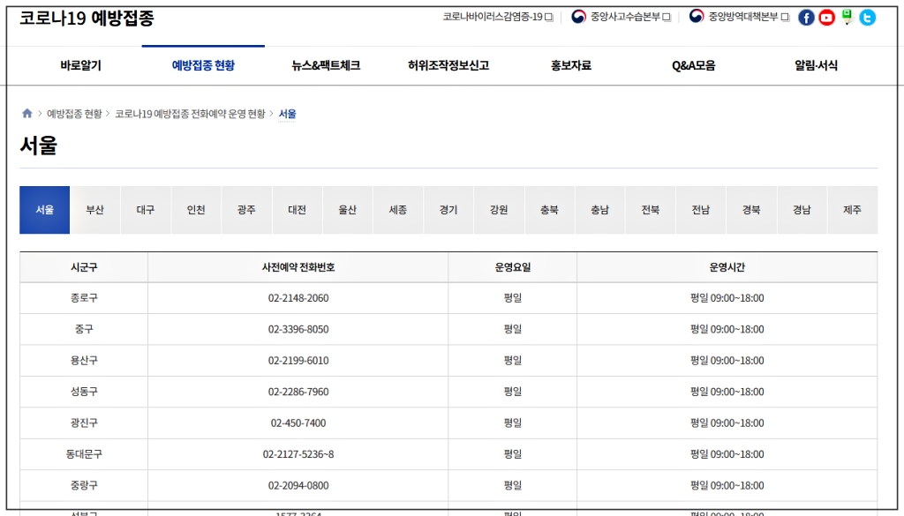Click phone number 02-450-7400
904x516 pixels.
click(x=298, y=423)
